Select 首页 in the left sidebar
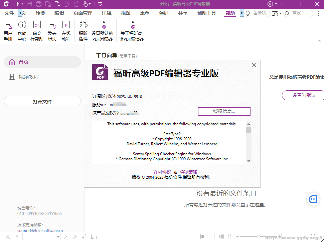The image size is (324, 242). 42,62
